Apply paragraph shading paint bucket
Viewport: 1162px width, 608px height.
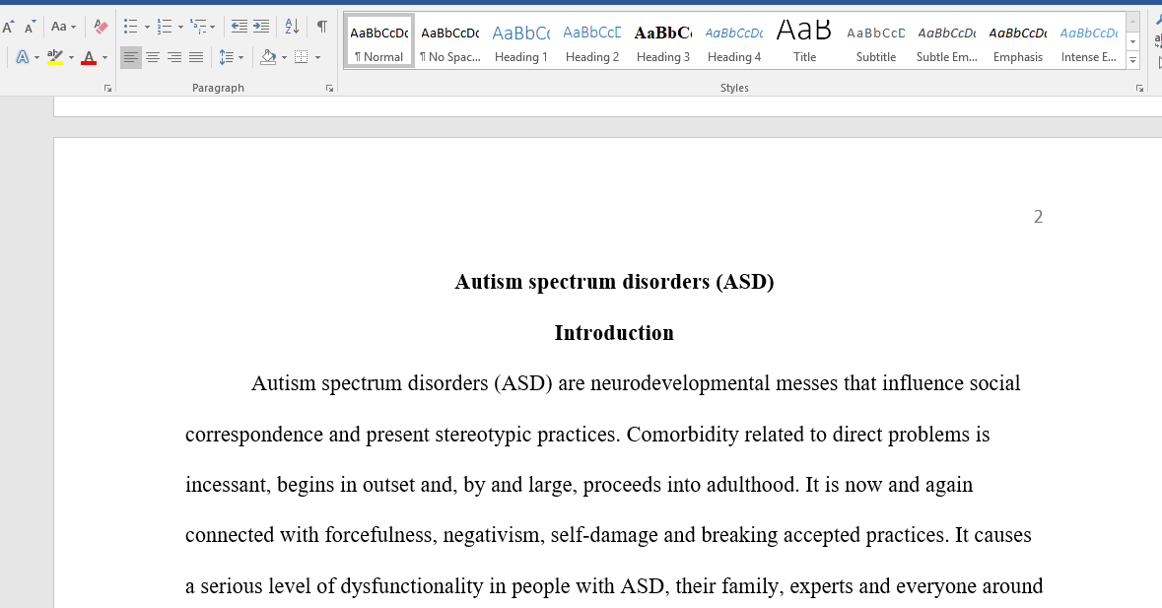268,57
